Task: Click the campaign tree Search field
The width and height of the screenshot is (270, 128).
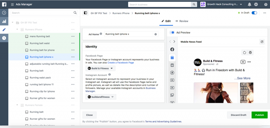Action: pyautogui.click(x=42, y=13)
